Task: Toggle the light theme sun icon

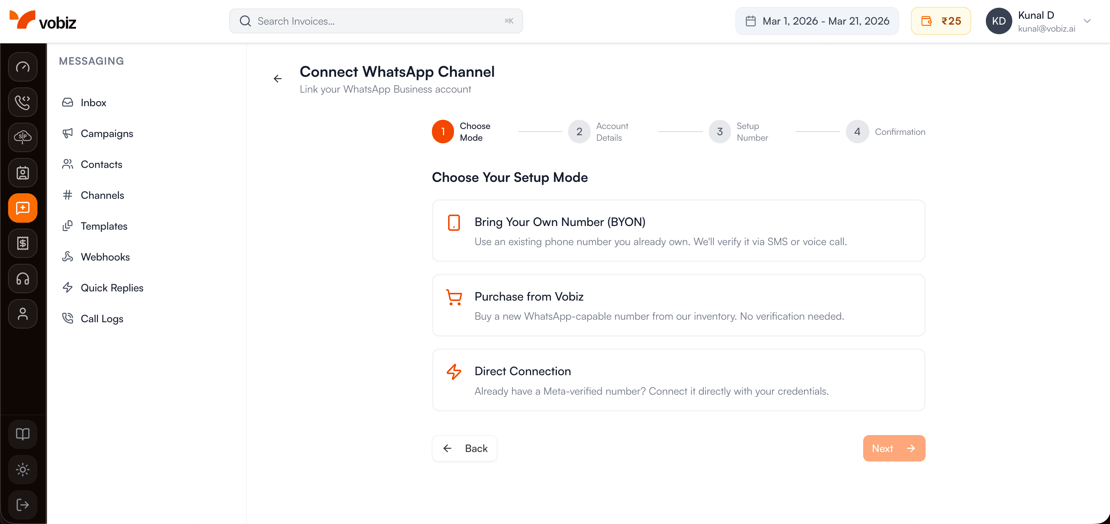Action: point(22,469)
